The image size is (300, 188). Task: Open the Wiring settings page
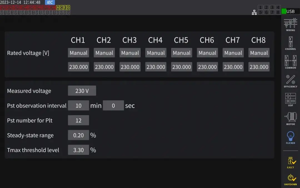[x=291, y=25]
